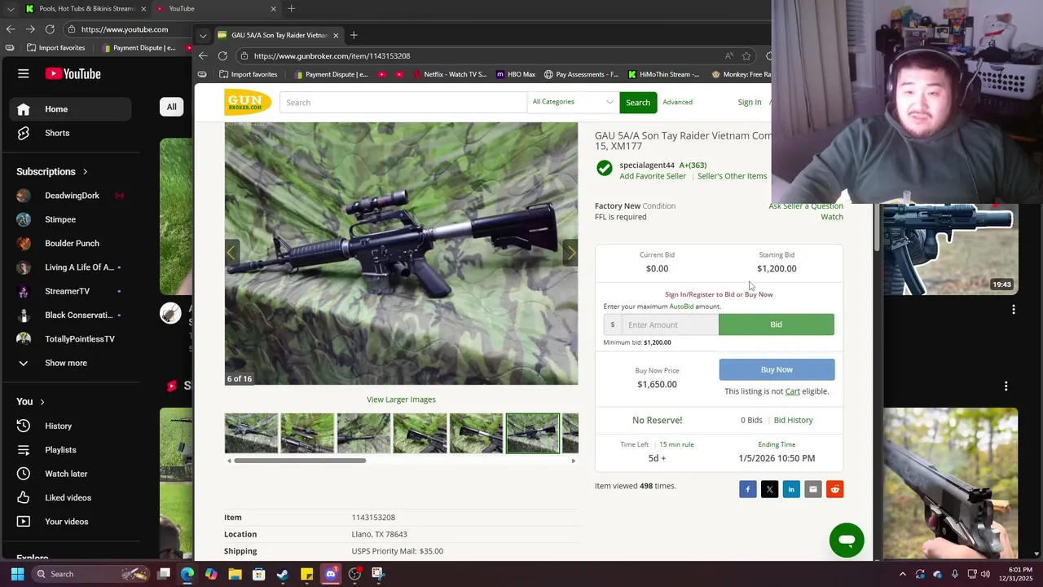This screenshot has width=1043, height=587.
Task: Open the specialagent44 seller profile
Action: pos(647,166)
